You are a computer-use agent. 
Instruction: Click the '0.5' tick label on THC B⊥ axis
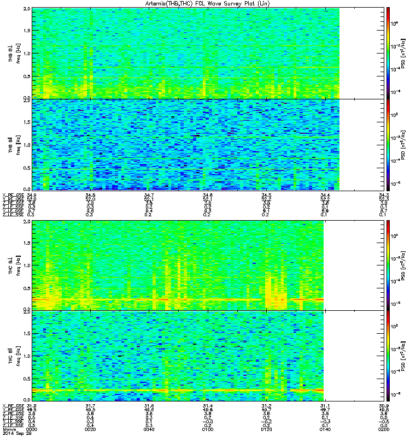point(27,288)
